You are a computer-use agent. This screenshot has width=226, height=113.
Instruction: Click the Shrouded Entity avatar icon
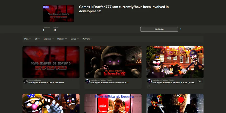click(26, 81)
